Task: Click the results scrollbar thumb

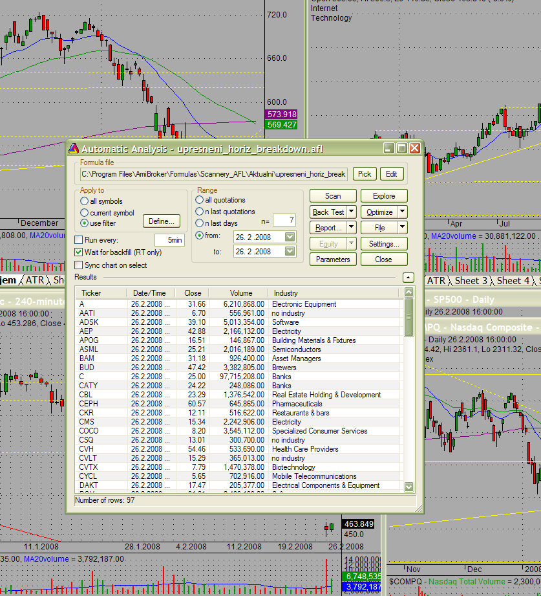Action: [x=409, y=317]
